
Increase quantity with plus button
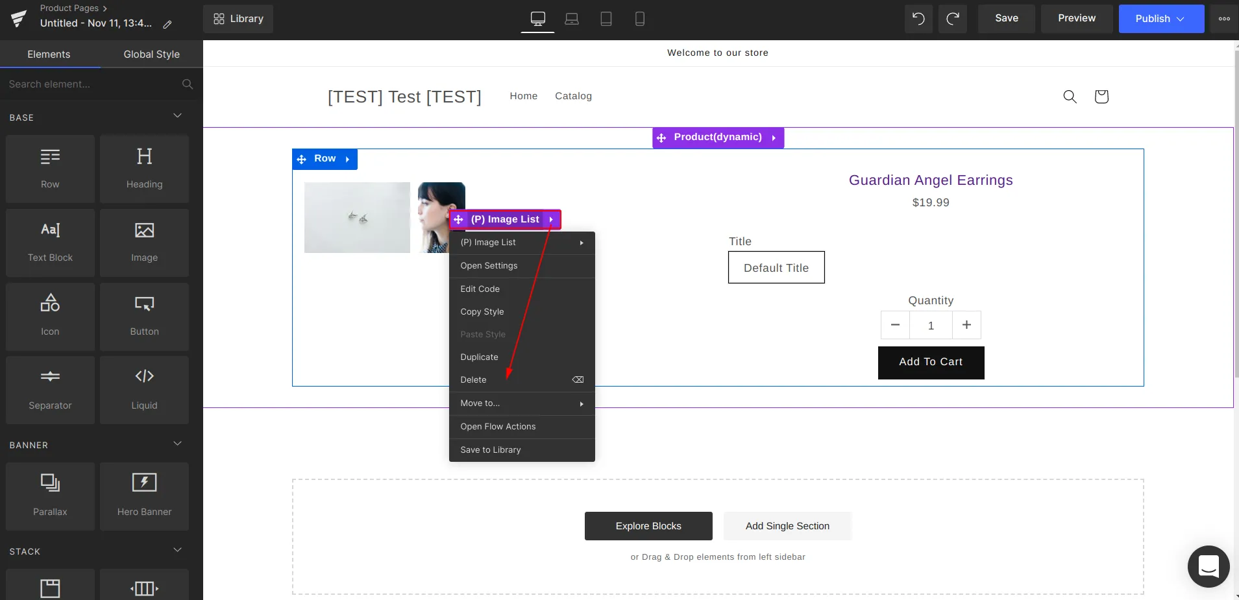(x=966, y=325)
